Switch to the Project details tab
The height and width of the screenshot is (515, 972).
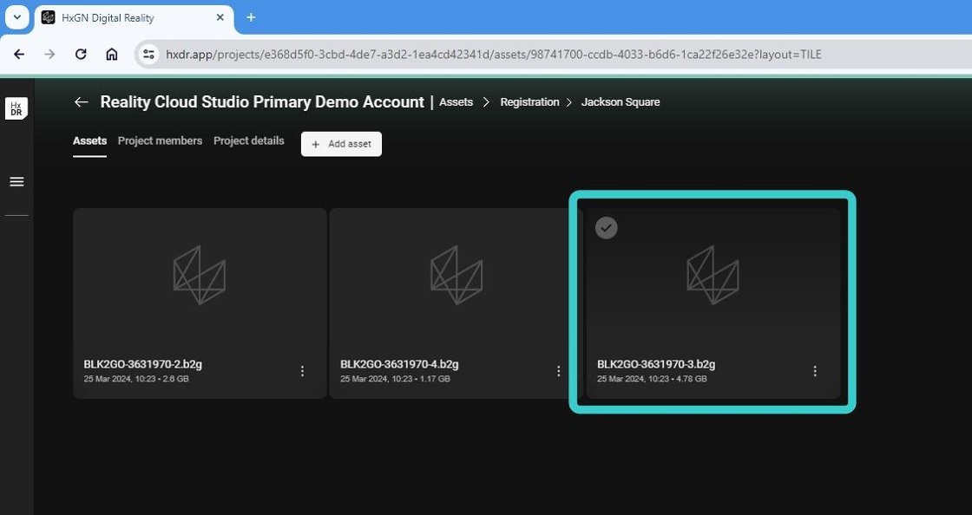(x=248, y=141)
